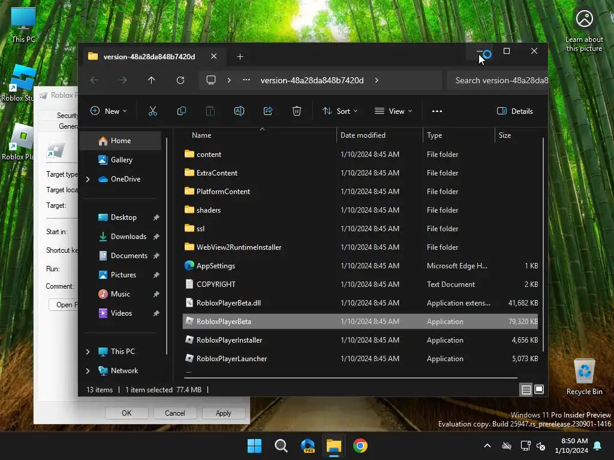The width and height of the screenshot is (614, 460).
Task: Click the search version folder field
Action: [497, 80]
